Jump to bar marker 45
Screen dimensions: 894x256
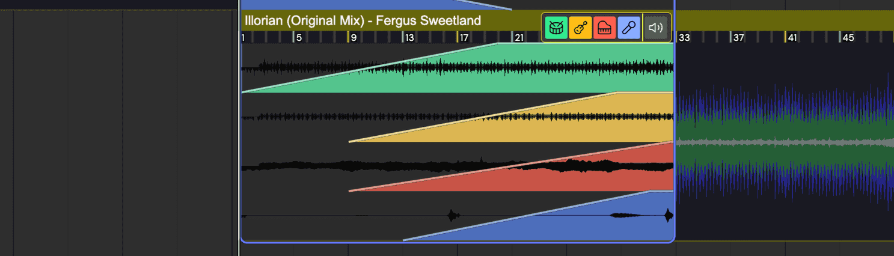click(848, 37)
